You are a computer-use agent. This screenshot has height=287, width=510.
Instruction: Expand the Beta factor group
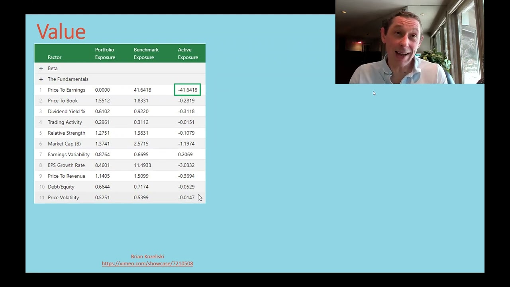click(41, 69)
